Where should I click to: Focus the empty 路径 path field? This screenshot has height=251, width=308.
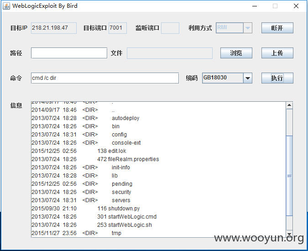[69, 53]
